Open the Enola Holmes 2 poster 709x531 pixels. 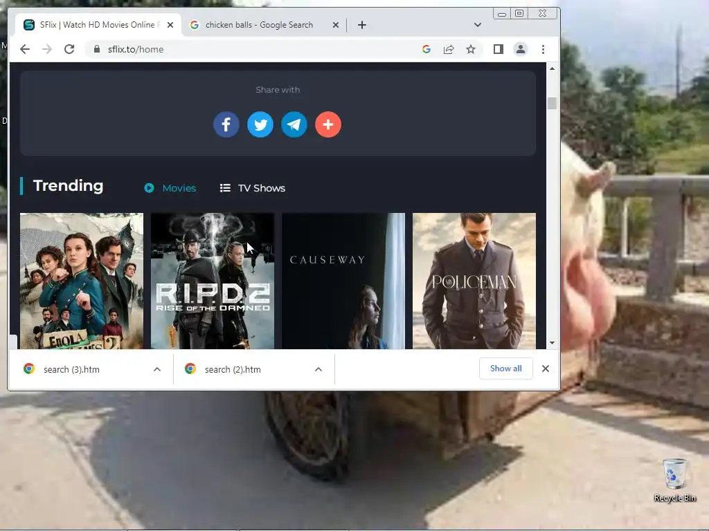(82, 281)
